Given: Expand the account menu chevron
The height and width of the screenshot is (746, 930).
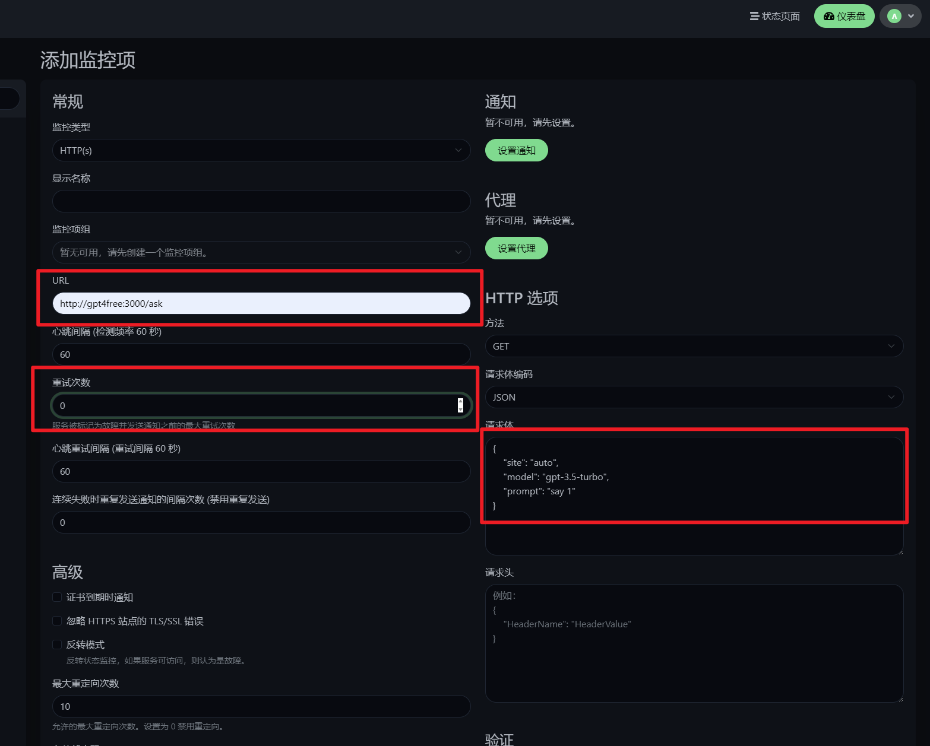Looking at the screenshot, I should click(910, 16).
